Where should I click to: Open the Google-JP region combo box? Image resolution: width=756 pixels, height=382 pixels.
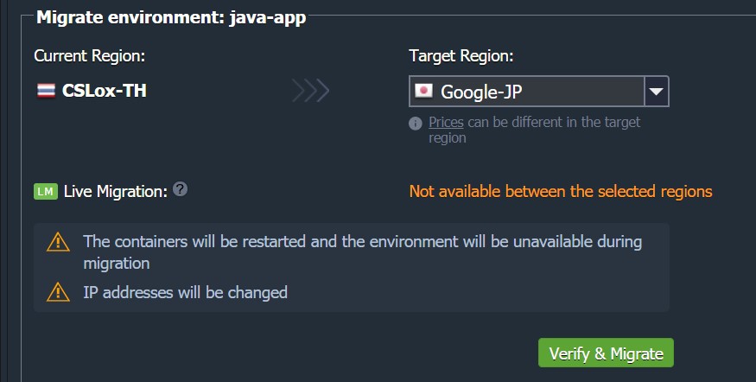[538, 91]
